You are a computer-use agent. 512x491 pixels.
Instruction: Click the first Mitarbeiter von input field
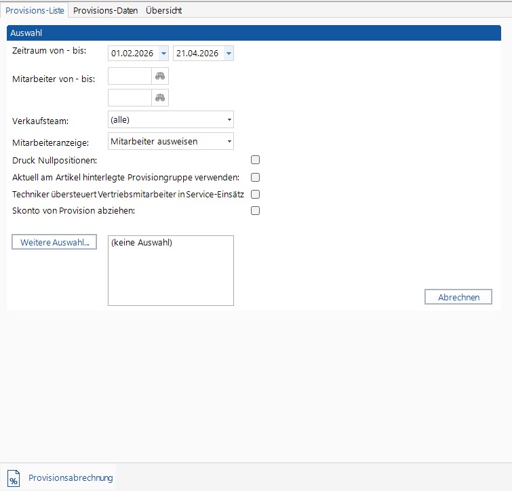point(130,76)
